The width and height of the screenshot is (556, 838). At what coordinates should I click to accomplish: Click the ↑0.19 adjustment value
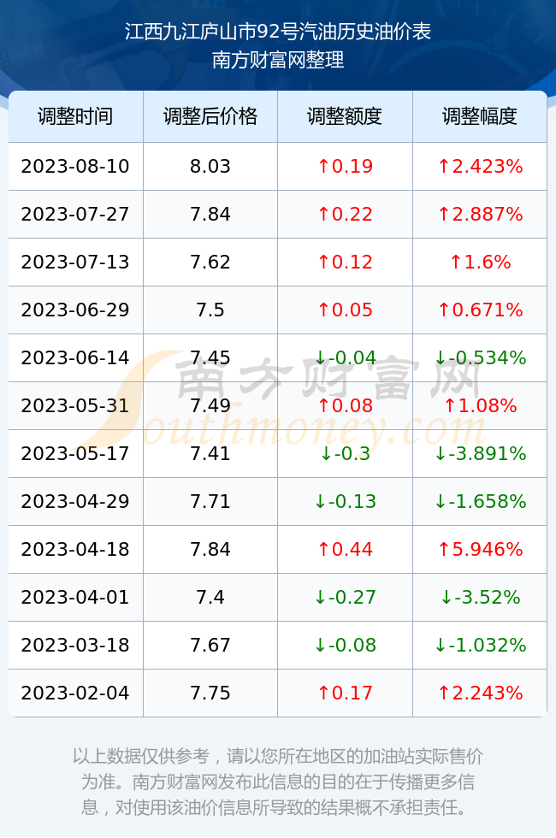[x=345, y=166]
